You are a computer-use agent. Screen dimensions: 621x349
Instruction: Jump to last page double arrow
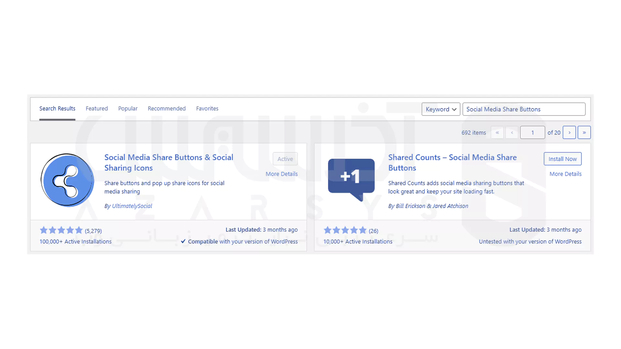pos(584,132)
